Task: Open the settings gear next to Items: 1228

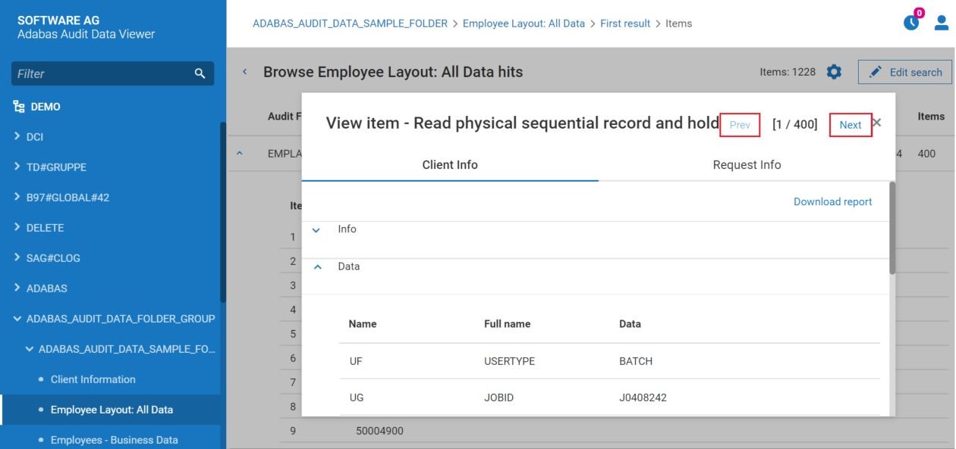Action: click(834, 72)
